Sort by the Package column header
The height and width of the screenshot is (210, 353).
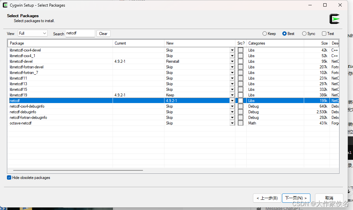click(x=60, y=43)
